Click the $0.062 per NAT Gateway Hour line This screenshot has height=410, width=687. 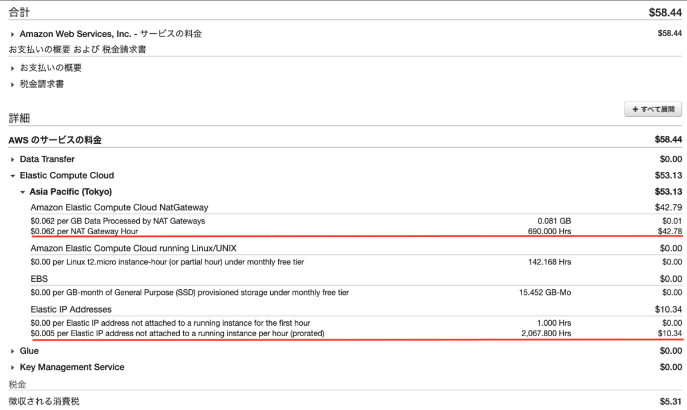84,231
